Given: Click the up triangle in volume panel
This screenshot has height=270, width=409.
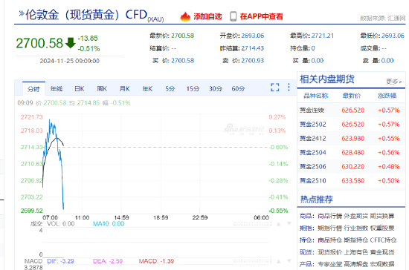Looking at the screenshot, I should (x=279, y=224).
